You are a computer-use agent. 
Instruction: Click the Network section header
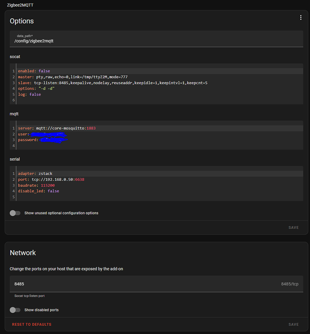pos(23,253)
